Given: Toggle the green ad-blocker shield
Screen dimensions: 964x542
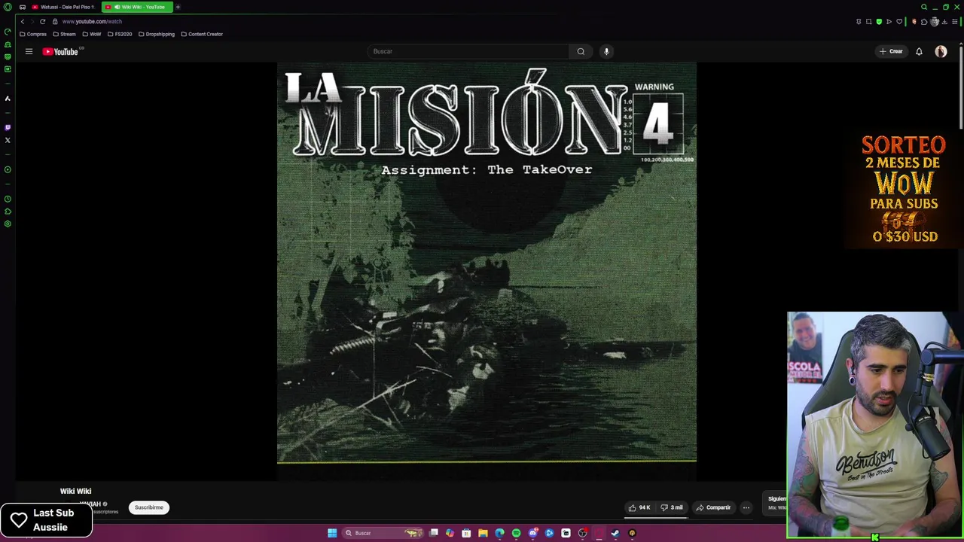Looking at the screenshot, I should click(879, 21).
